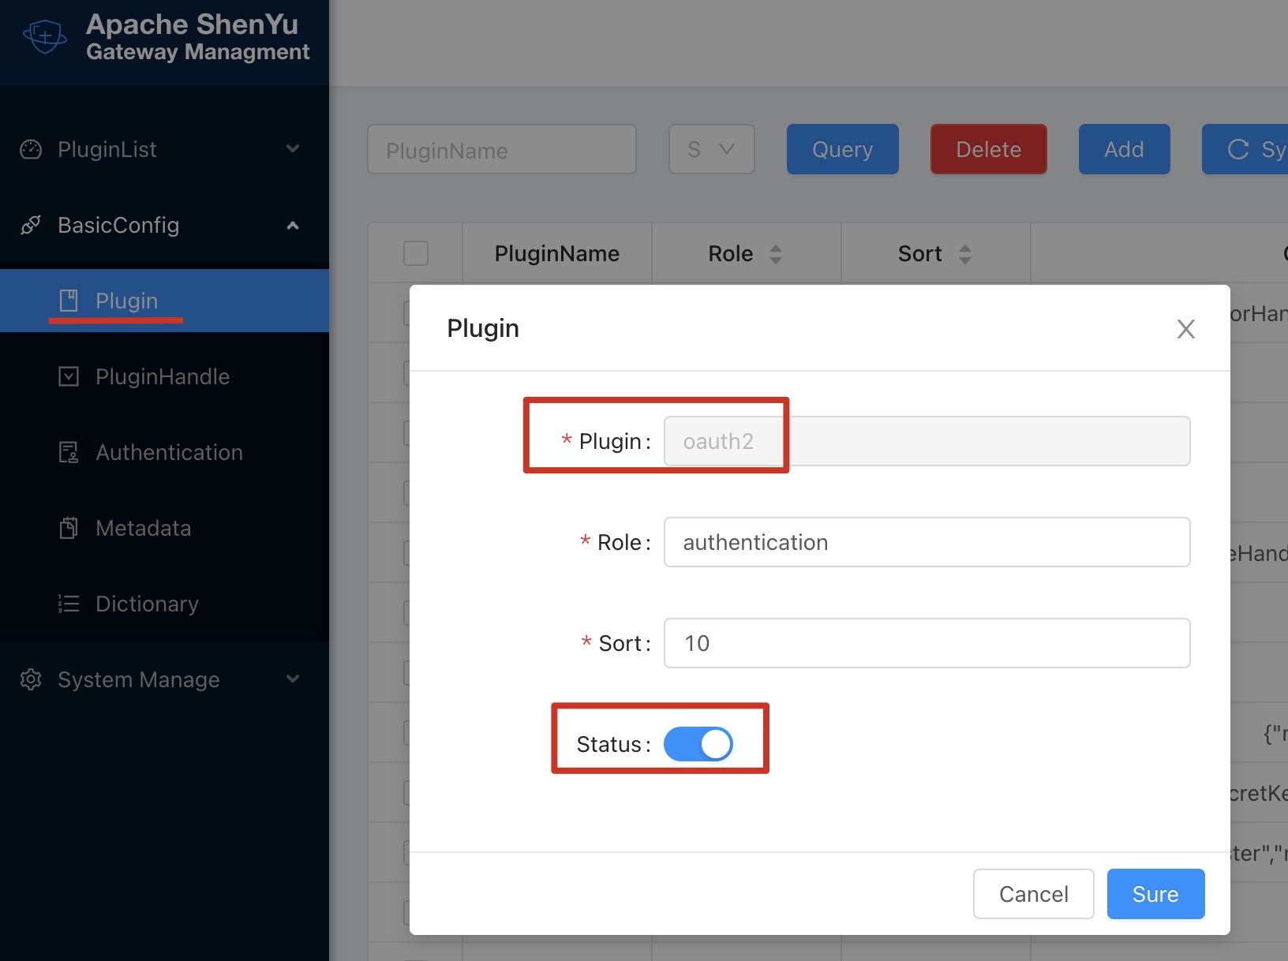Open the status filter dropdown
The image size is (1288, 961).
(711, 149)
